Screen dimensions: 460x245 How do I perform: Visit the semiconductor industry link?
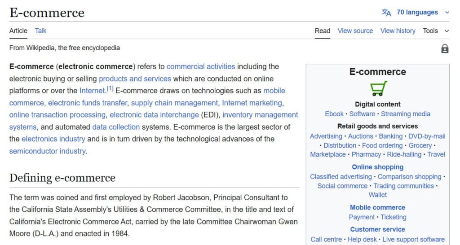(x=48, y=151)
